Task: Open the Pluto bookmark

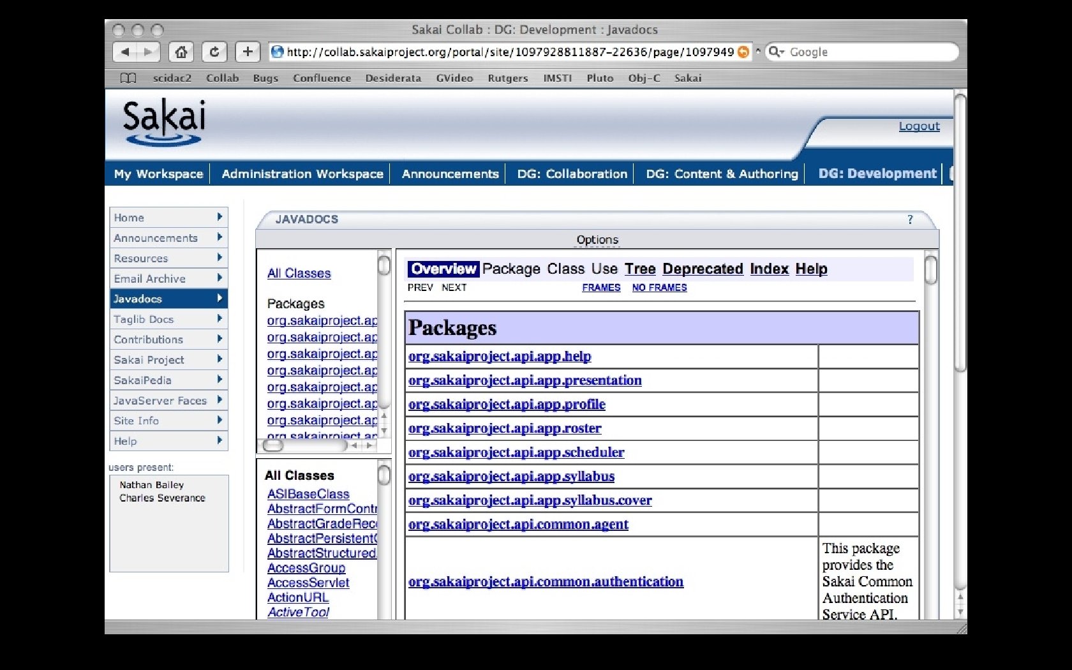Action: click(600, 78)
